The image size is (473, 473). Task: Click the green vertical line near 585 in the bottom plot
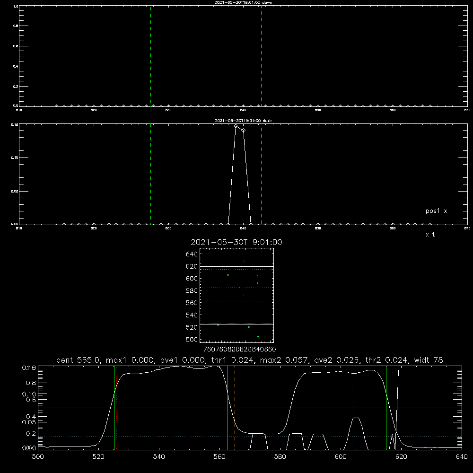tap(294, 408)
